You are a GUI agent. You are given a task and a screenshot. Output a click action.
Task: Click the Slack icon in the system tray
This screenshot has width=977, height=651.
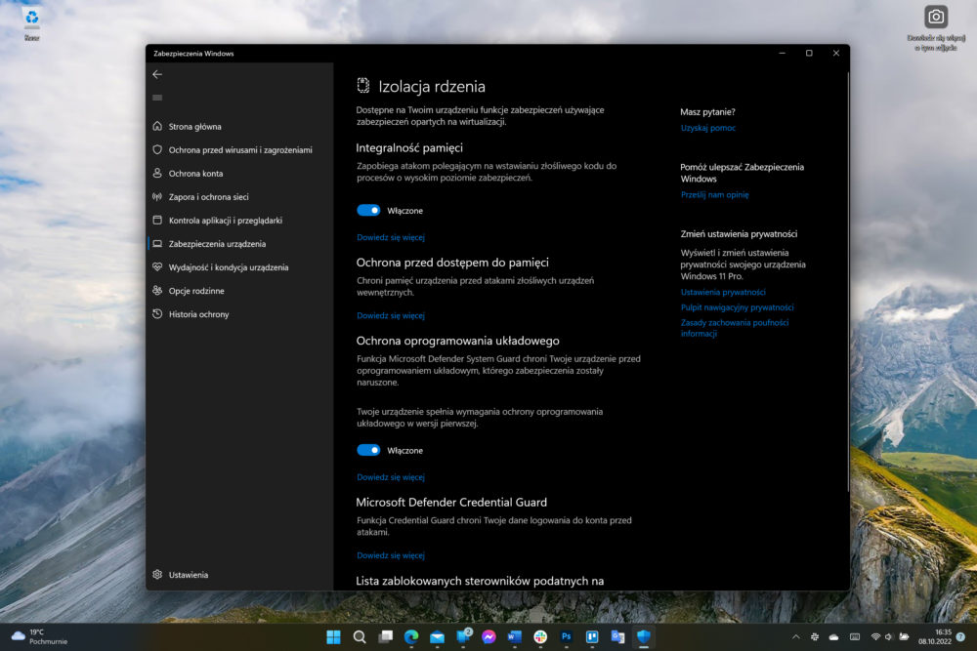815,636
